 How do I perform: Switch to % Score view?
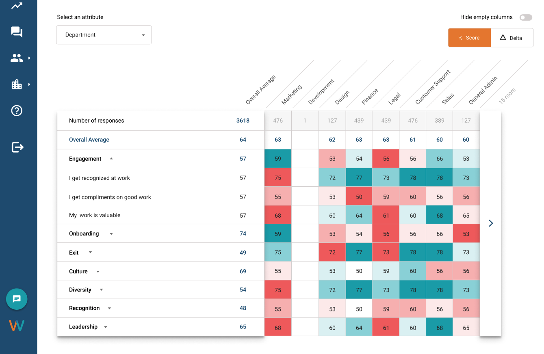pyautogui.click(x=469, y=38)
